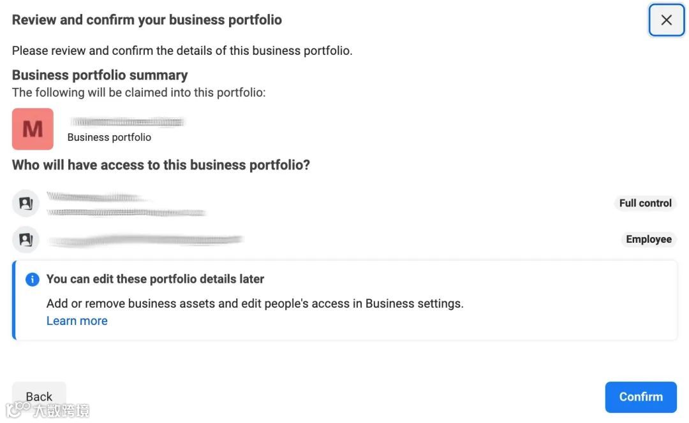This screenshot has width=689, height=423.
Task: Click the red M portfolio avatar
Action: click(33, 129)
